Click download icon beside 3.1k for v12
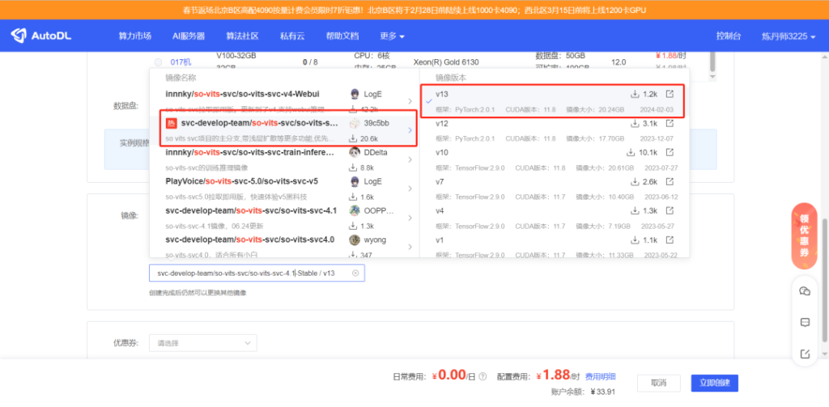This screenshot has height=407, width=829. 635,123
